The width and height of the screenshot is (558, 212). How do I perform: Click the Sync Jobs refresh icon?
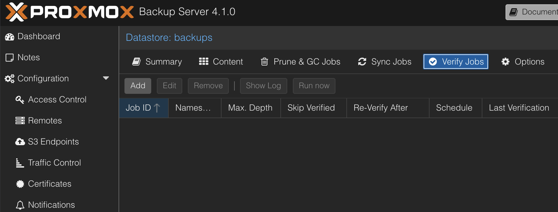coord(362,62)
